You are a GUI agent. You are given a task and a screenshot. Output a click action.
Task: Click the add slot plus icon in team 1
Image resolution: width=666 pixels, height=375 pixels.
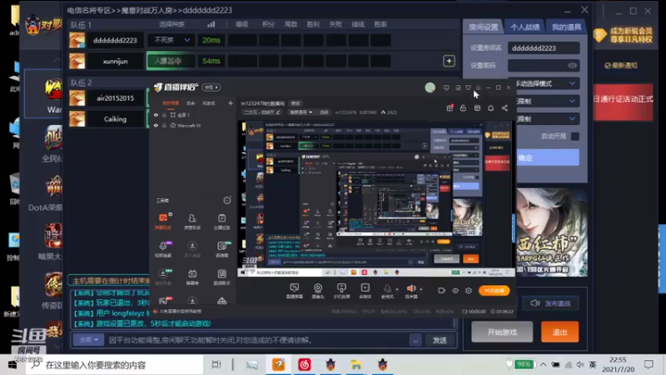point(449,61)
